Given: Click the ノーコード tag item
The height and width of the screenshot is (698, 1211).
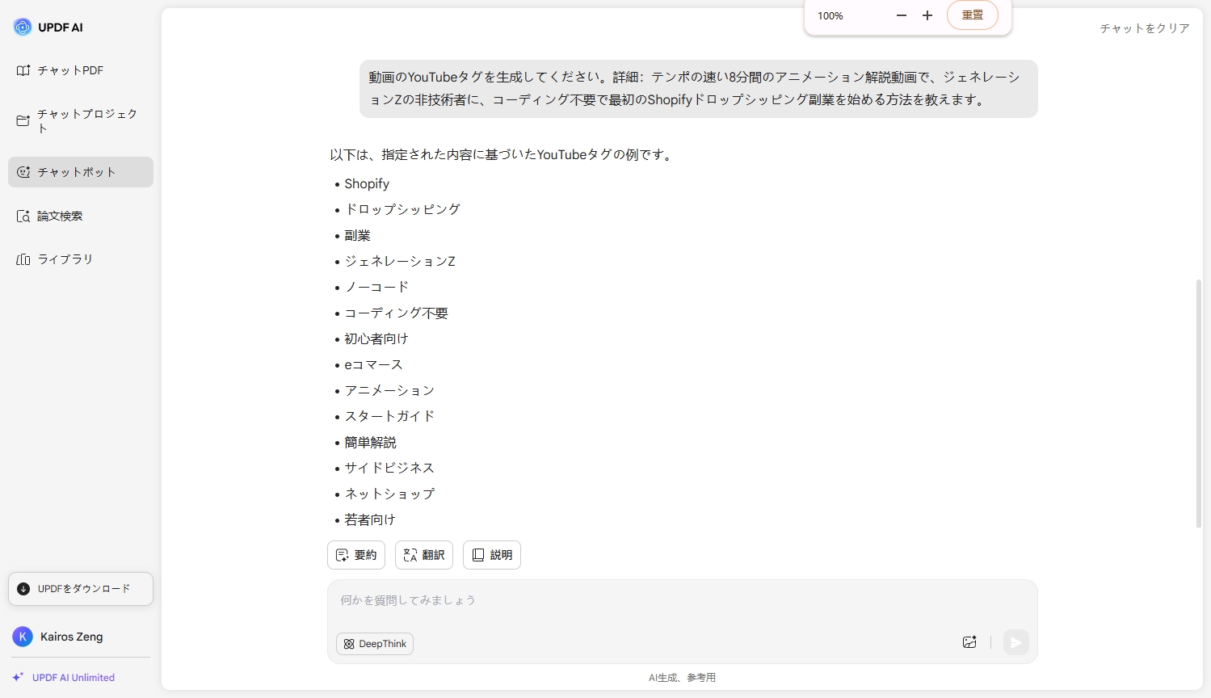Looking at the screenshot, I should (376, 287).
